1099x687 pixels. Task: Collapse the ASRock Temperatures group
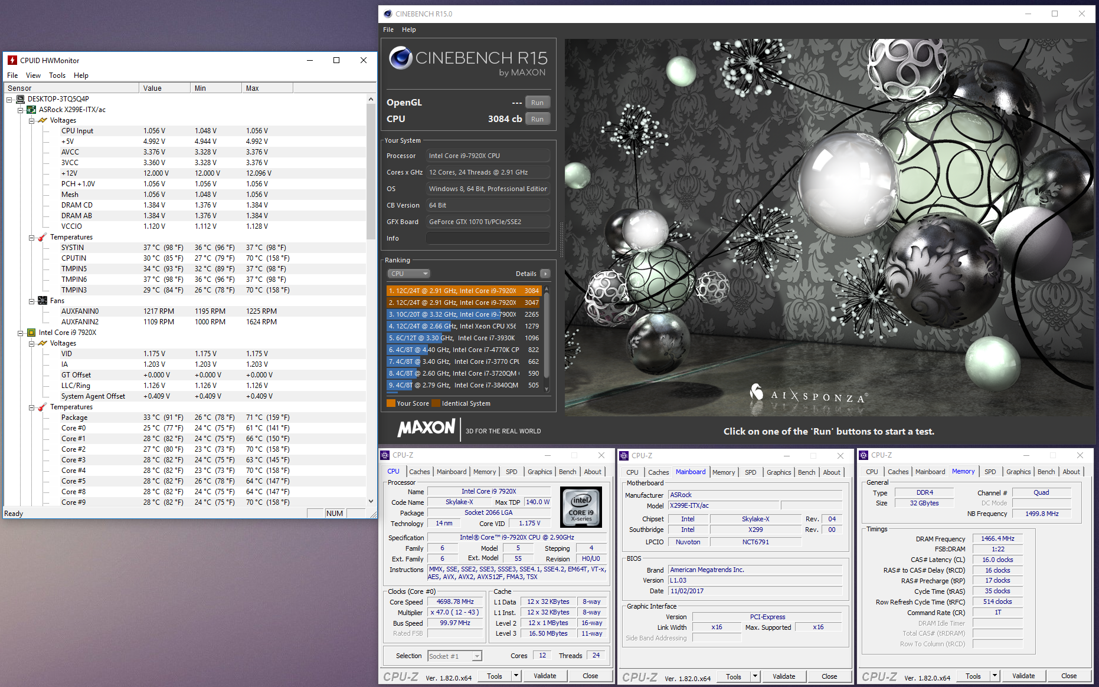tap(32, 238)
